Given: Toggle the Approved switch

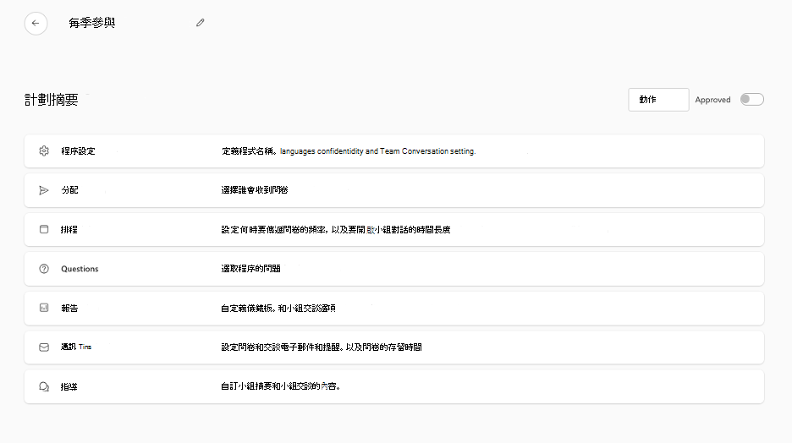Looking at the screenshot, I should pos(751,100).
